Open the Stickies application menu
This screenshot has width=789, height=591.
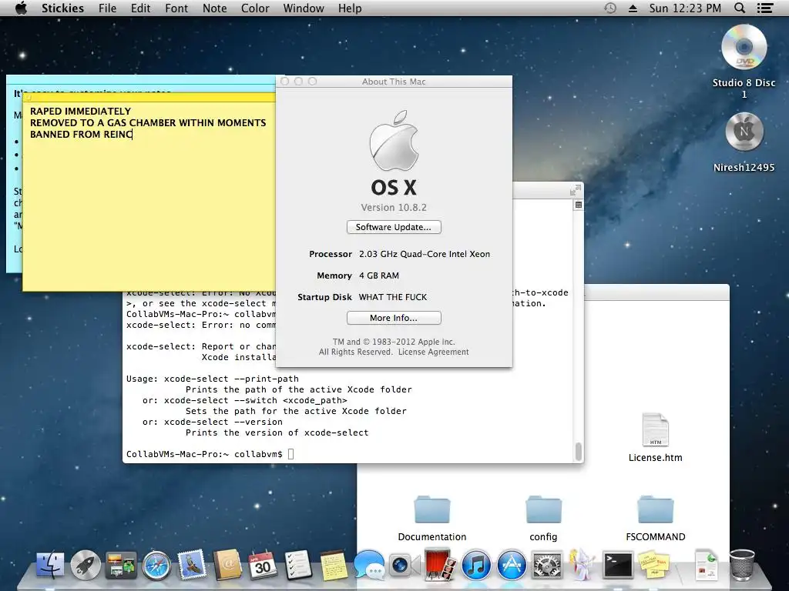coord(62,8)
